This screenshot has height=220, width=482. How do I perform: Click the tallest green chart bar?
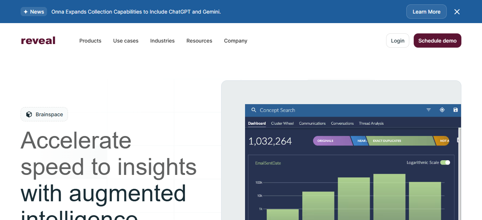tap(389, 197)
